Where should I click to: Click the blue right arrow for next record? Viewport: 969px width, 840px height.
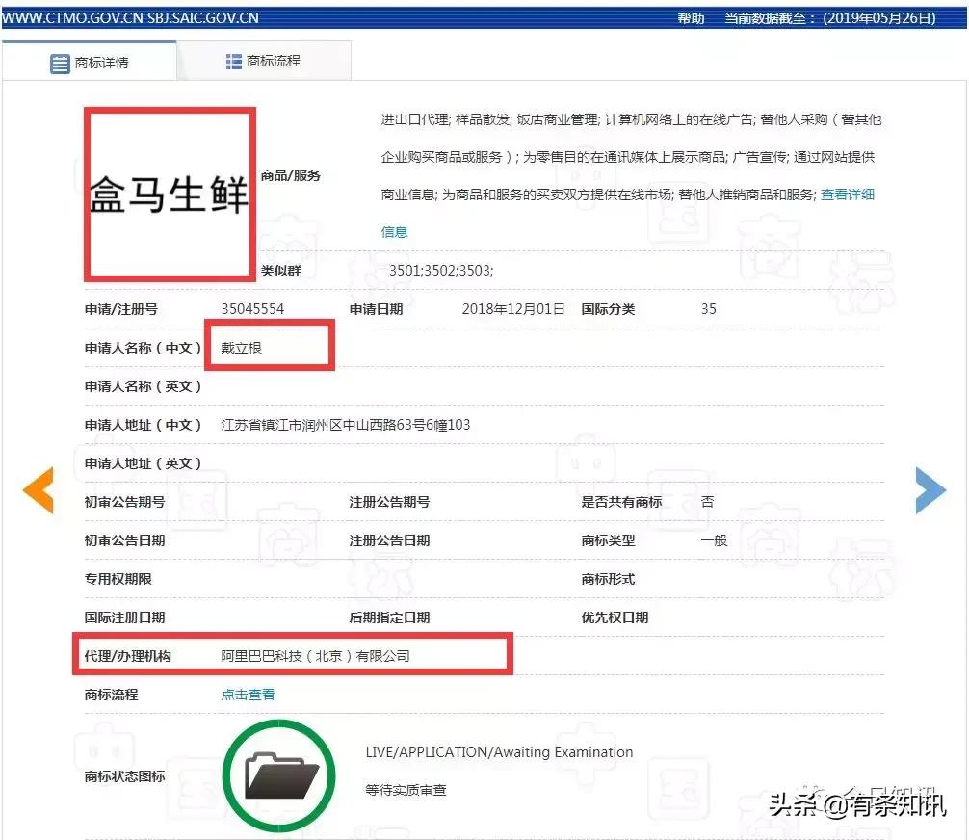[x=930, y=490]
